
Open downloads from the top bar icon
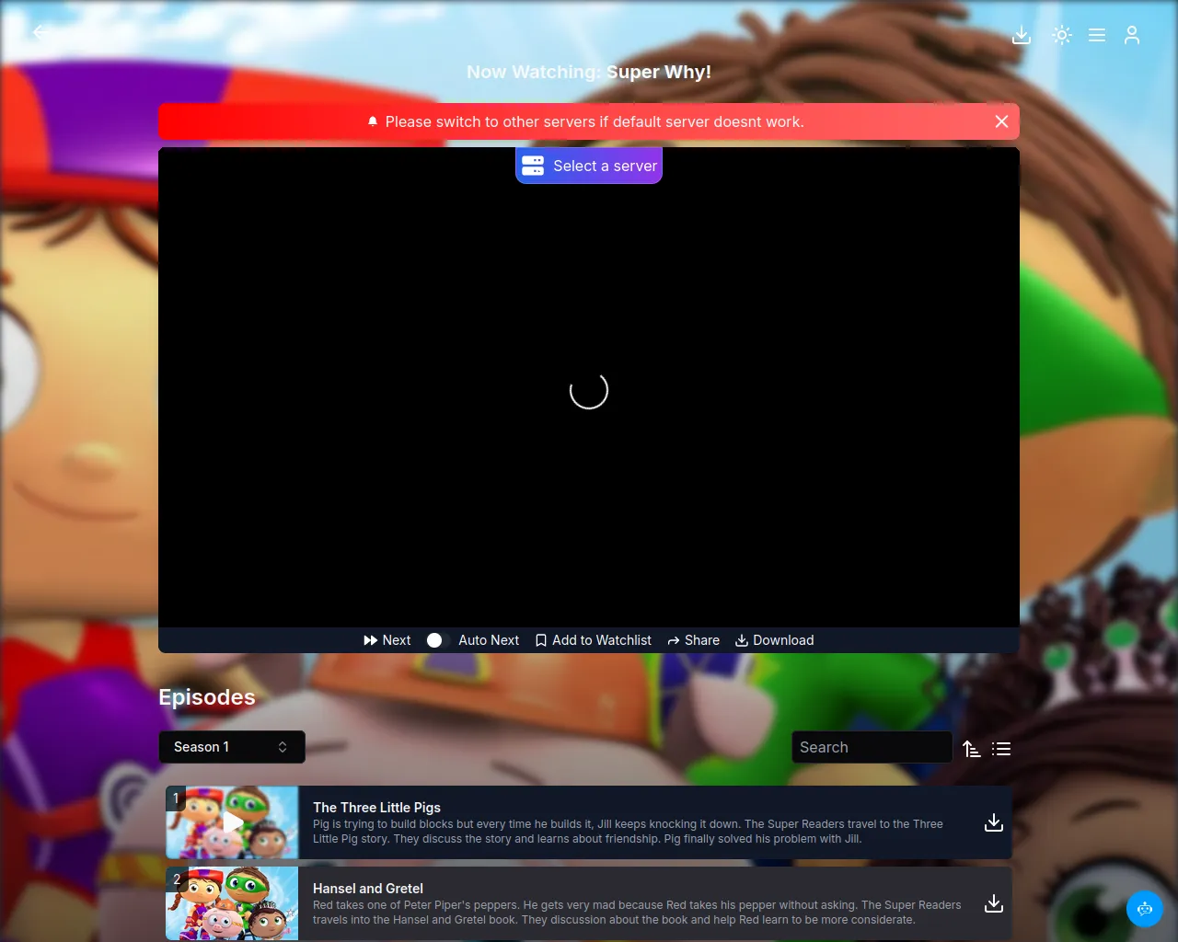(x=1022, y=35)
